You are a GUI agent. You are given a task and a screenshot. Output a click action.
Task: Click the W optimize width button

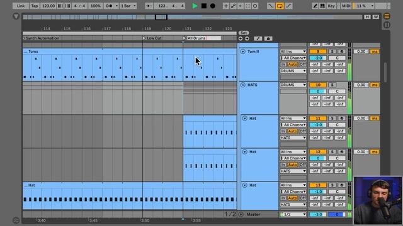pos(376,17)
